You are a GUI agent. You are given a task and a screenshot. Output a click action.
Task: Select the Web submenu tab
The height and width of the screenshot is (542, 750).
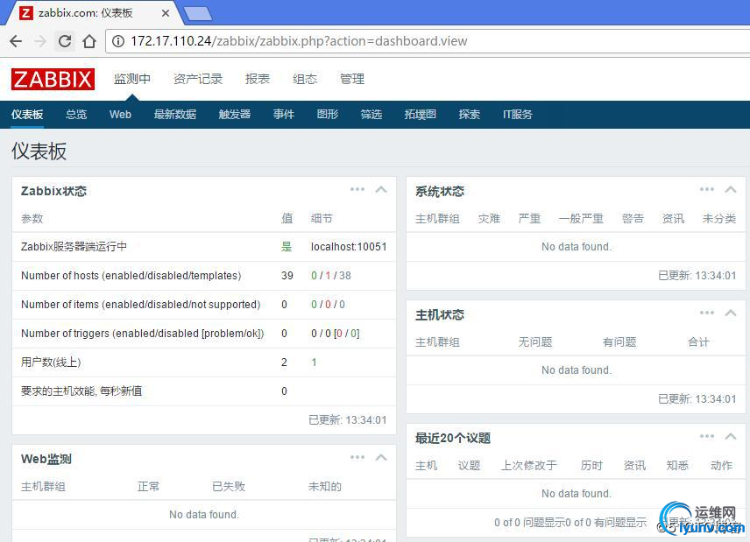(x=120, y=114)
